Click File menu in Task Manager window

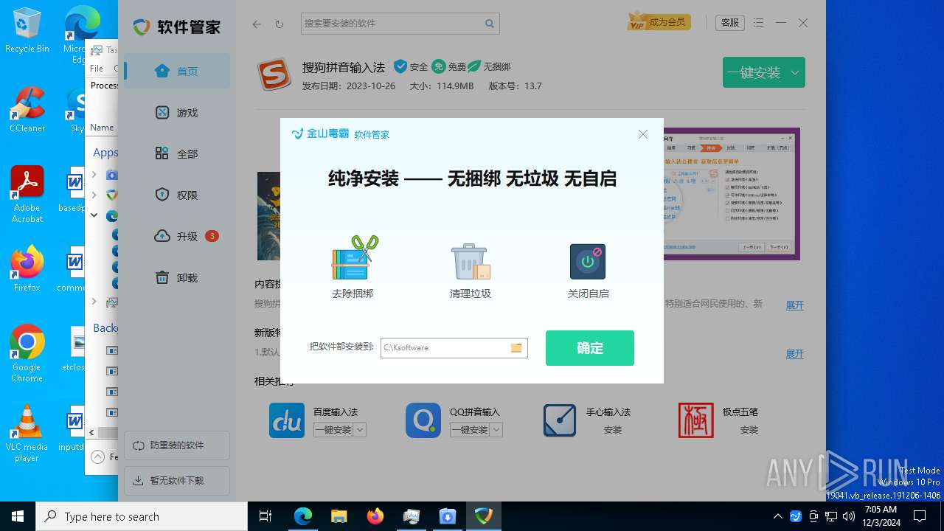tap(97, 68)
